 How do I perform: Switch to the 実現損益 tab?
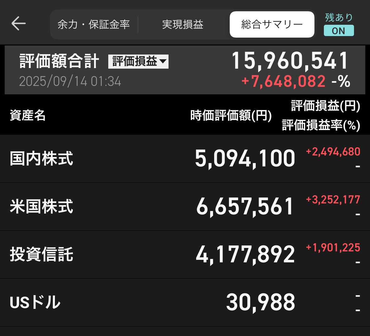point(183,24)
